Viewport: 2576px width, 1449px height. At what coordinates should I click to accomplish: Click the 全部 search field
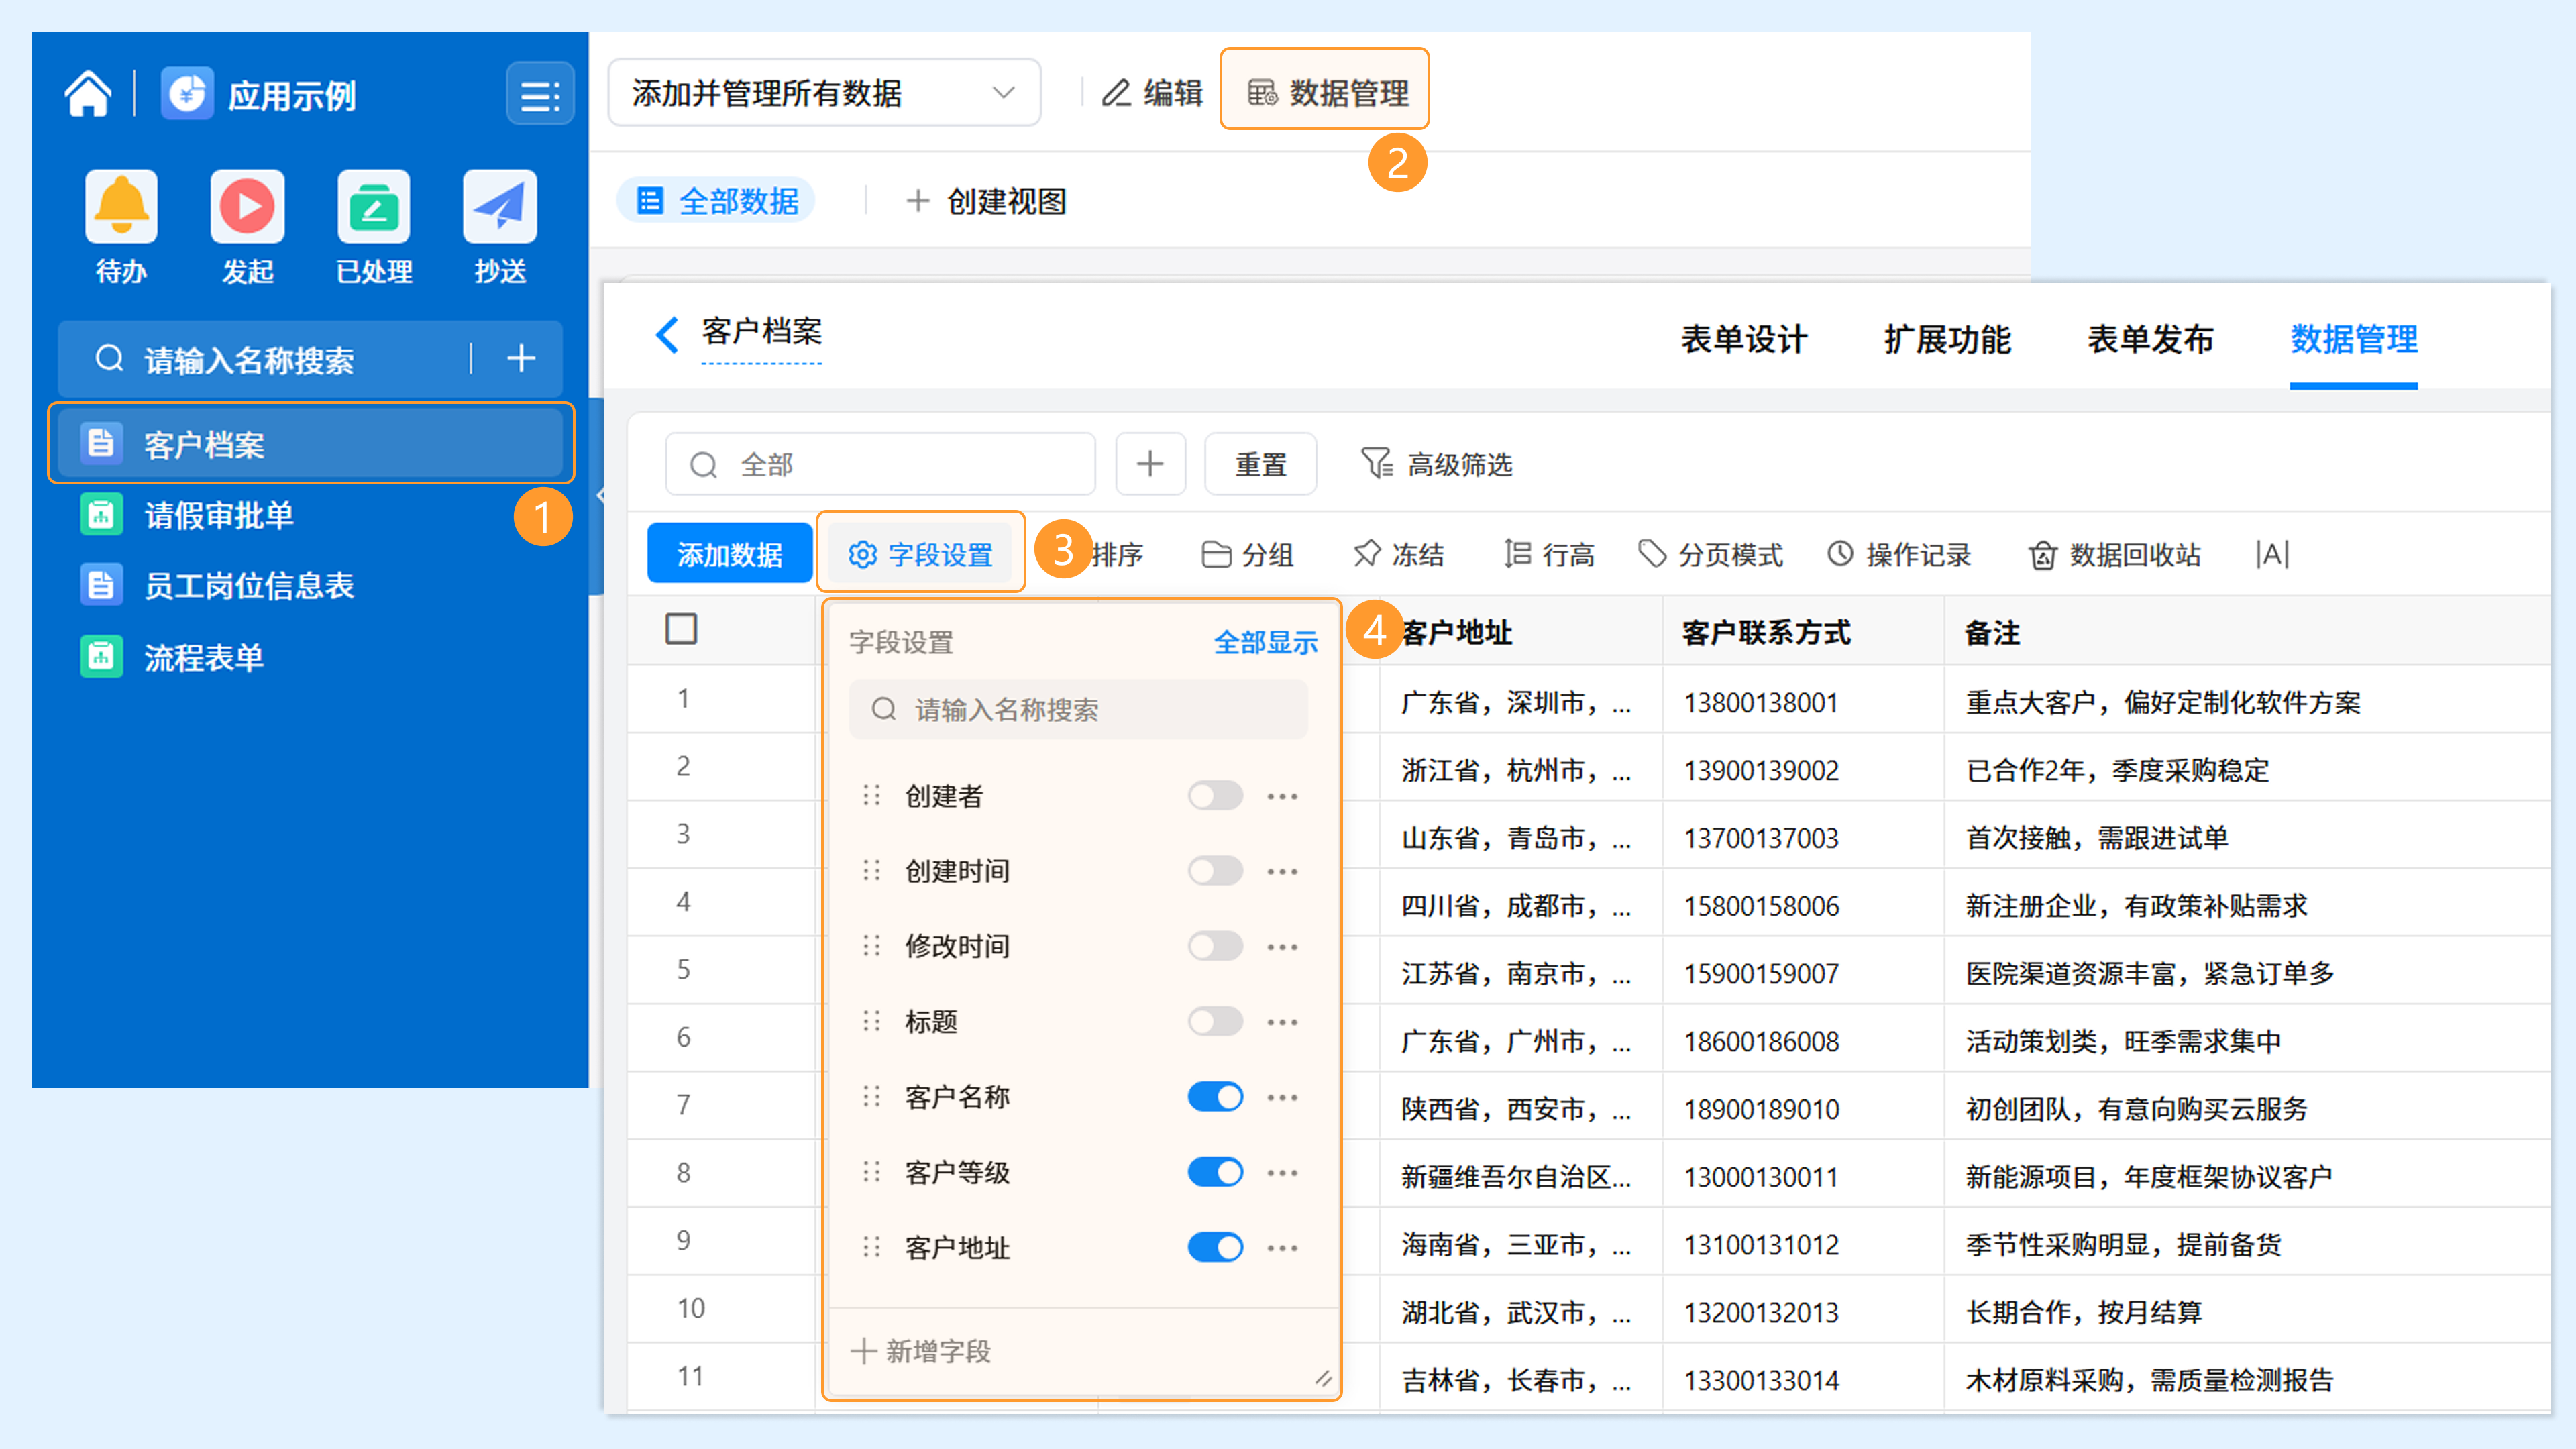point(881,464)
